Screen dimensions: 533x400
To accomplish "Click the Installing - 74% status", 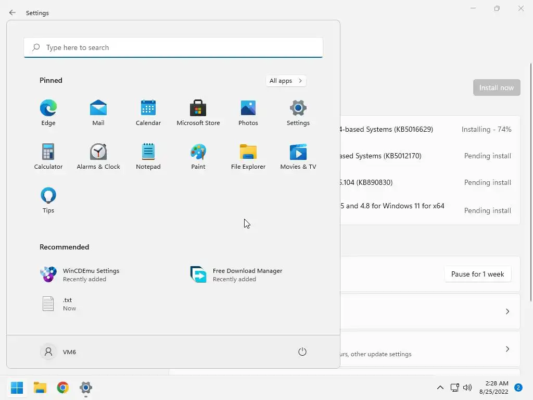I will (486, 129).
